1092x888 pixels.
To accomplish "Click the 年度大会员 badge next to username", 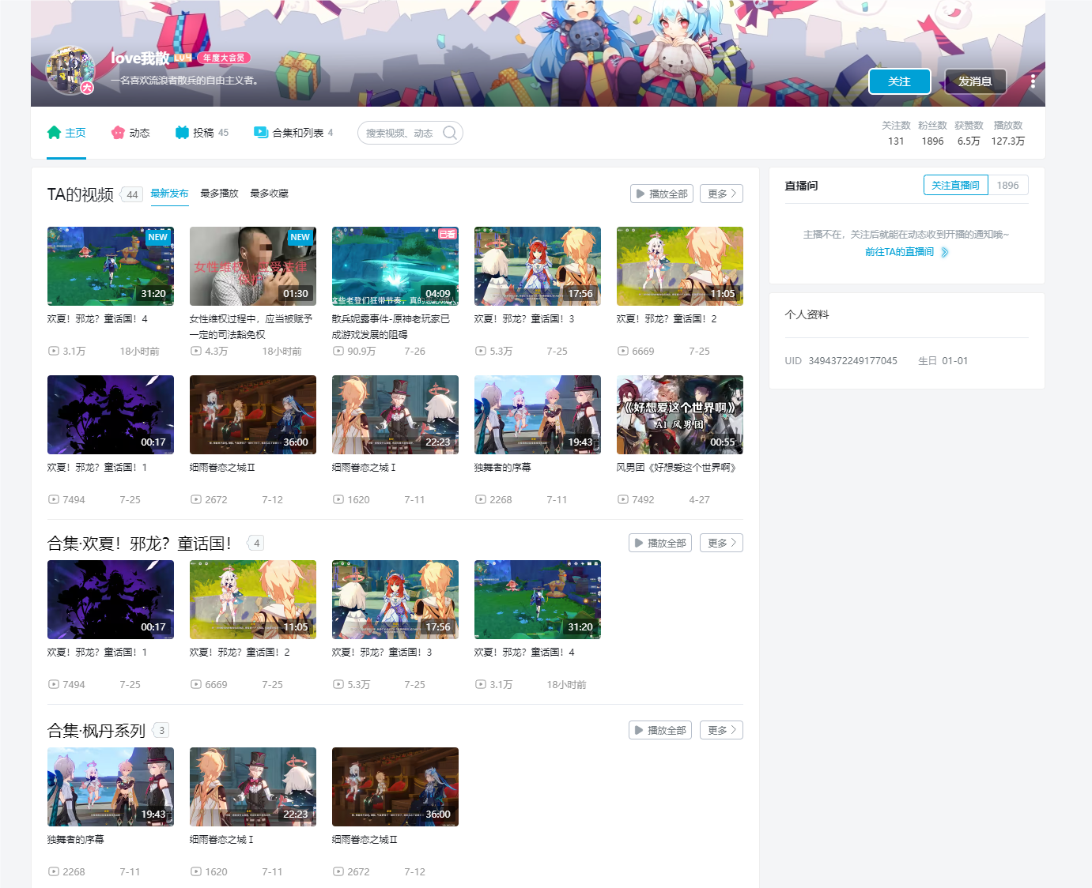I will [224, 57].
